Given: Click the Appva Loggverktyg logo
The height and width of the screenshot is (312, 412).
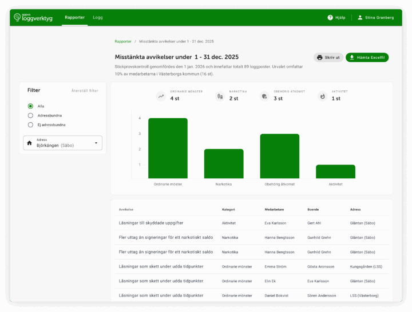Looking at the screenshot, I should (x=33, y=17).
